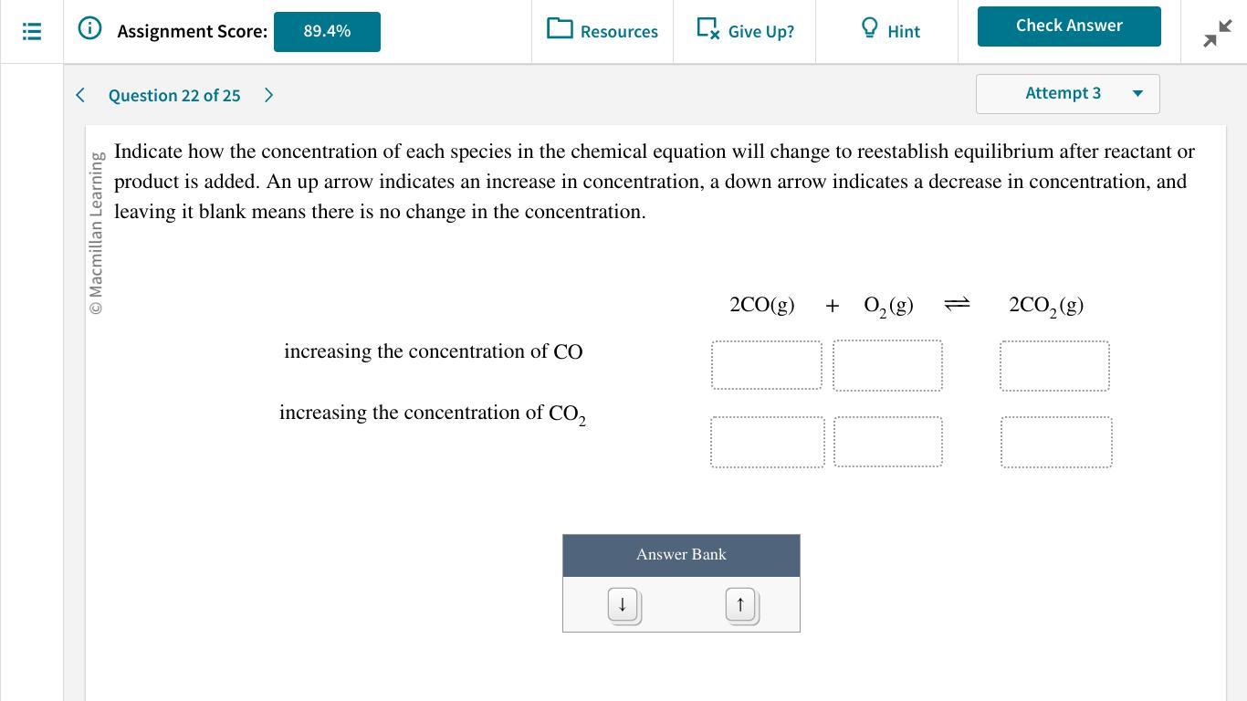The image size is (1247, 701).
Task: Pick the up arrow tile in Answer Bank
Action: tap(740, 605)
